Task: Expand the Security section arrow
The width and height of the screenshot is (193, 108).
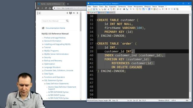Action: click(x=43, y=57)
